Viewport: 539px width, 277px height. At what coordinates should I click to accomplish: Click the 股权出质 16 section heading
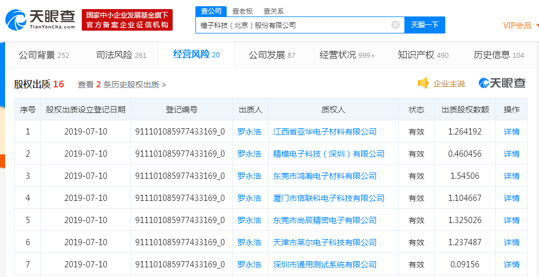[39, 84]
